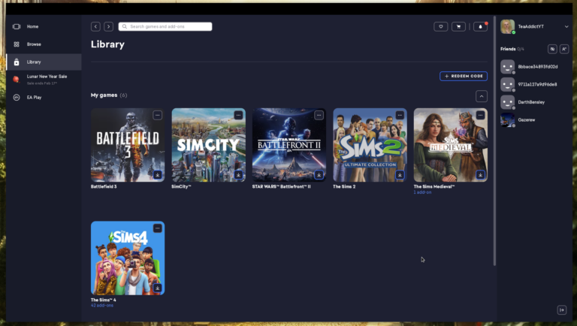Image resolution: width=577 pixels, height=326 pixels.
Task: Open options menu for Battlefield 3
Action: pos(158,115)
